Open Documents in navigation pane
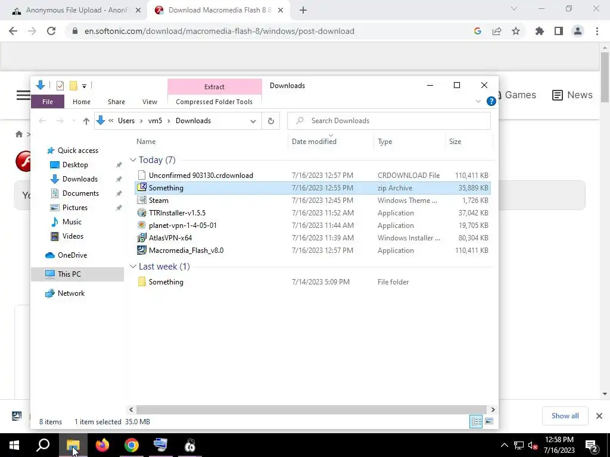Screen dimensions: 610x457 coord(80,193)
